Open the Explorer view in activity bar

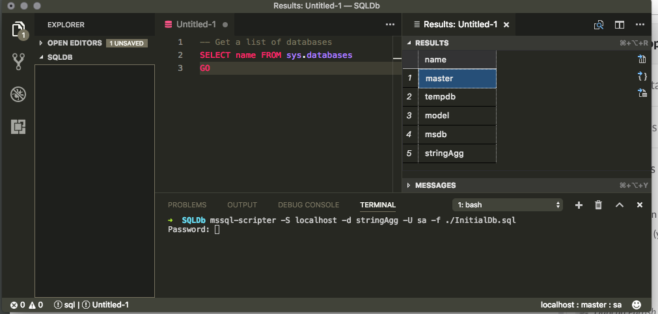(18, 30)
